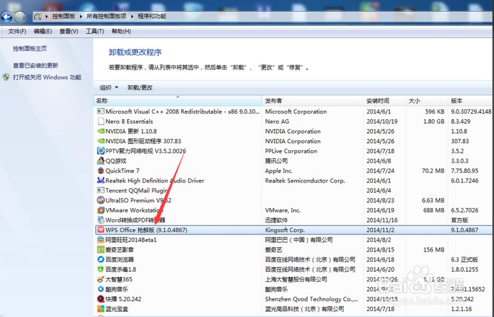Click the Word转换成PDF转换器 icon
This screenshot has width=494, height=317.
(100, 220)
